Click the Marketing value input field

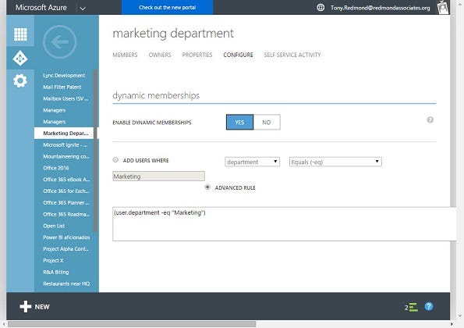158,176
